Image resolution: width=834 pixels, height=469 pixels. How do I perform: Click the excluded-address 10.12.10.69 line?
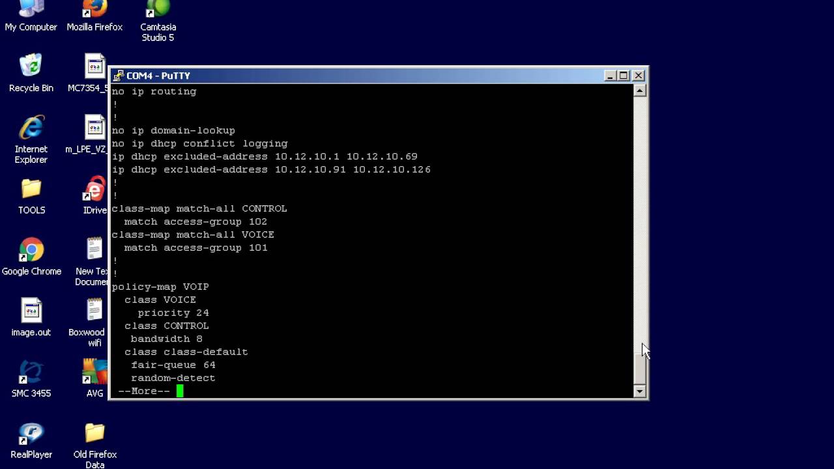point(265,156)
